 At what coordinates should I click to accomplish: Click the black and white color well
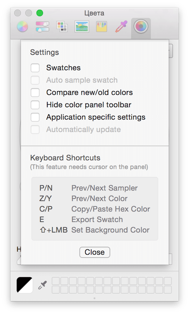[25, 285]
